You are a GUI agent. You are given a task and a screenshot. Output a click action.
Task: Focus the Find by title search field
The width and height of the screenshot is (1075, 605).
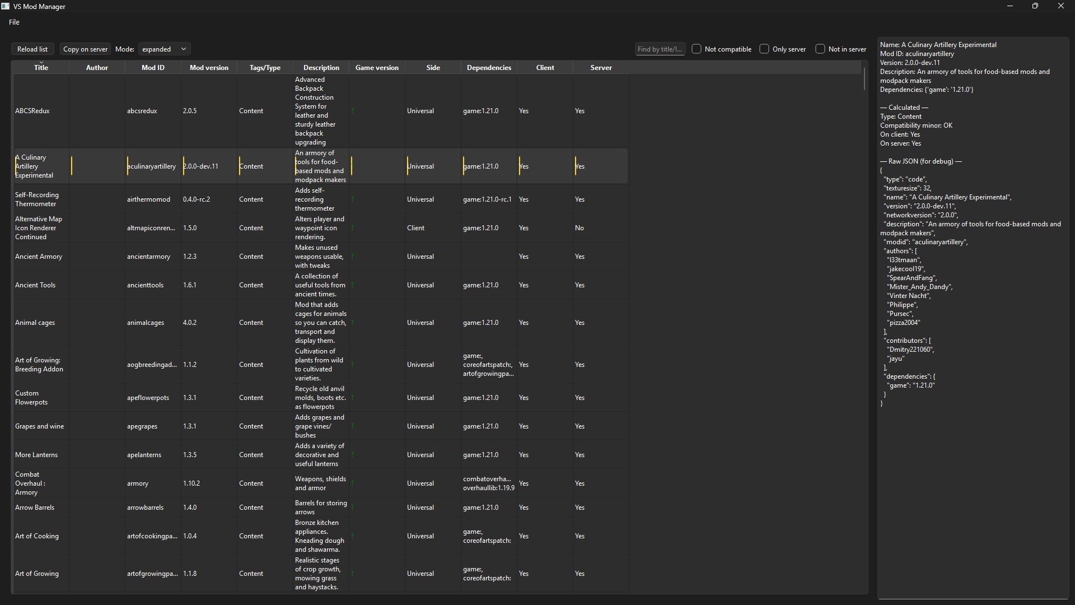pyautogui.click(x=660, y=49)
